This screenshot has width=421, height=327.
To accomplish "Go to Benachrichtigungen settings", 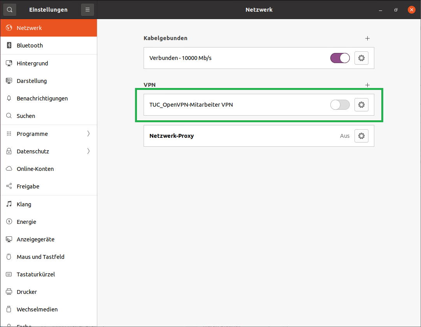I will (x=42, y=98).
